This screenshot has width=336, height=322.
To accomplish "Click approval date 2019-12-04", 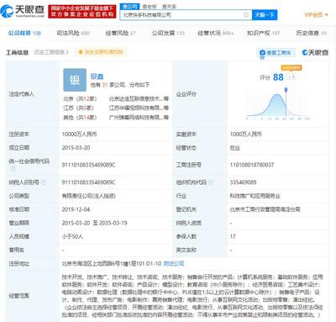I will 76,209.
